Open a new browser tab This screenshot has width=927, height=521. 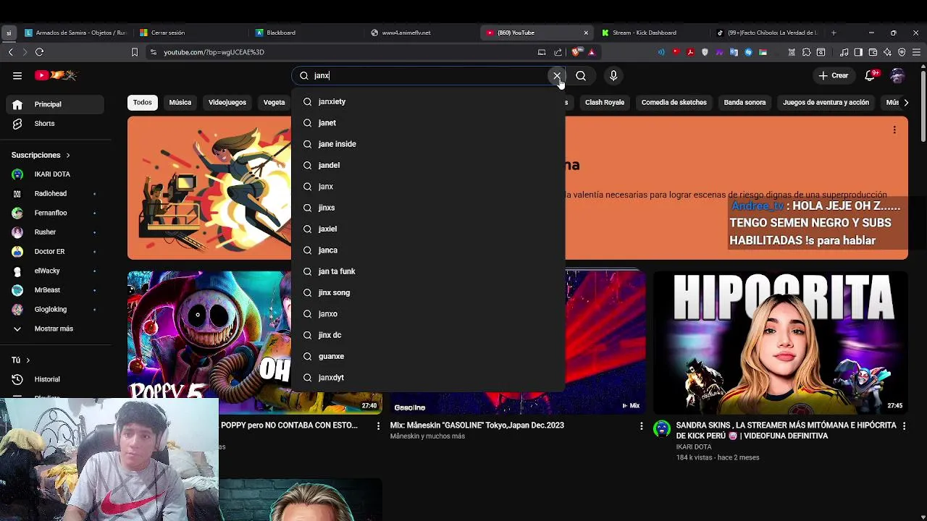click(x=834, y=33)
